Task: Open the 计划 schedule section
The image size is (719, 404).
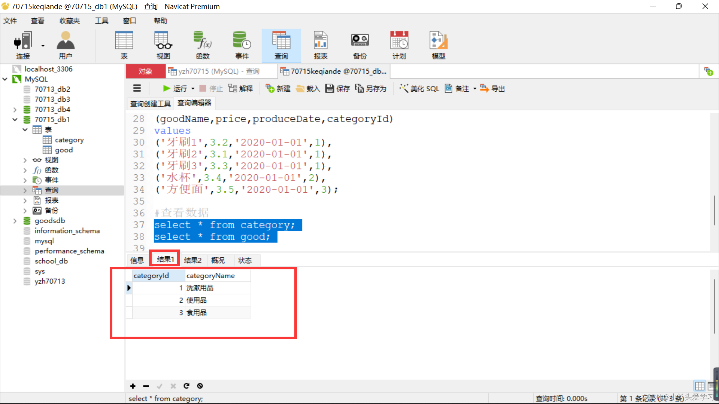Action: (x=399, y=45)
